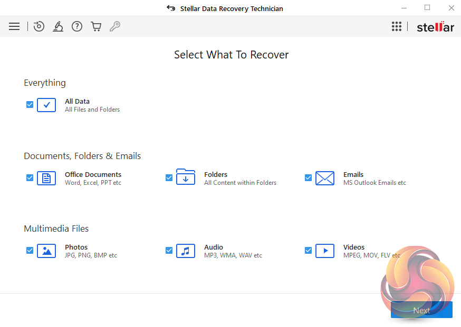The width and height of the screenshot is (461, 327).
Task: Click the resume recovery icon
Action: (x=39, y=26)
